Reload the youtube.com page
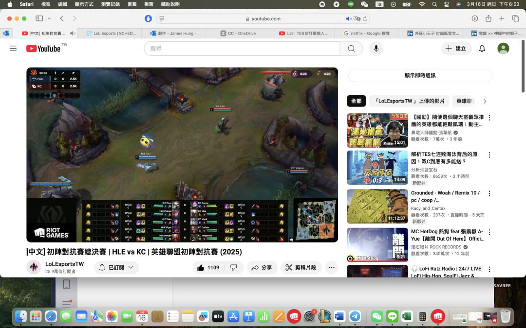 pyautogui.click(x=365, y=19)
